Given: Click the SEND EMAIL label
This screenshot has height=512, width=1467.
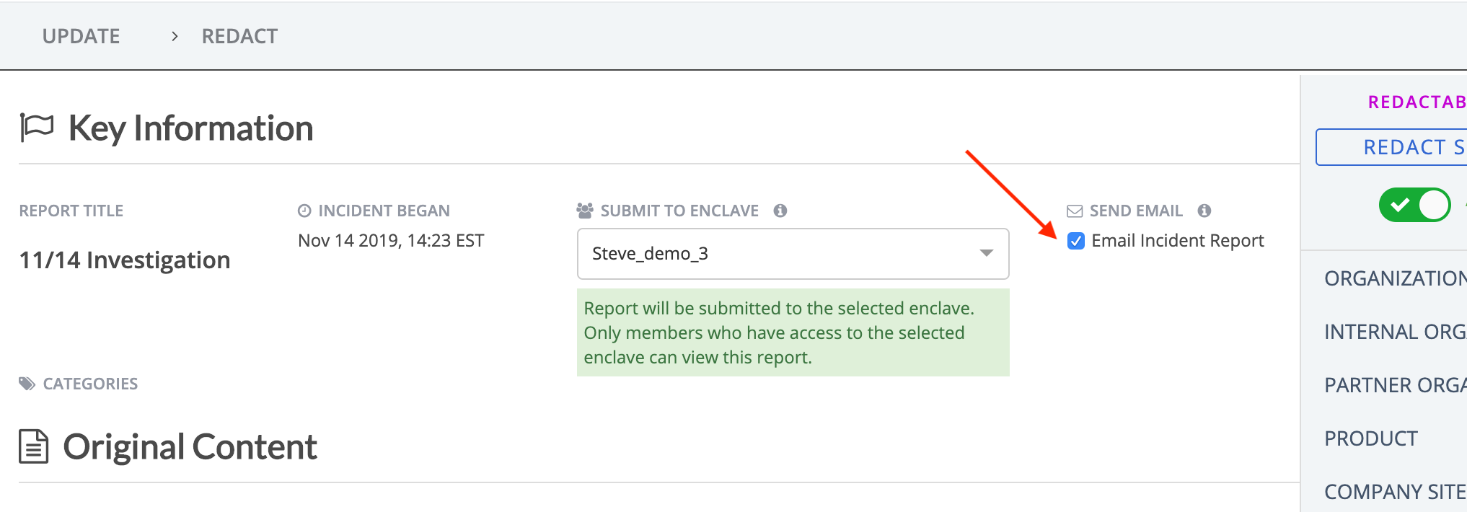Looking at the screenshot, I should click(1136, 211).
